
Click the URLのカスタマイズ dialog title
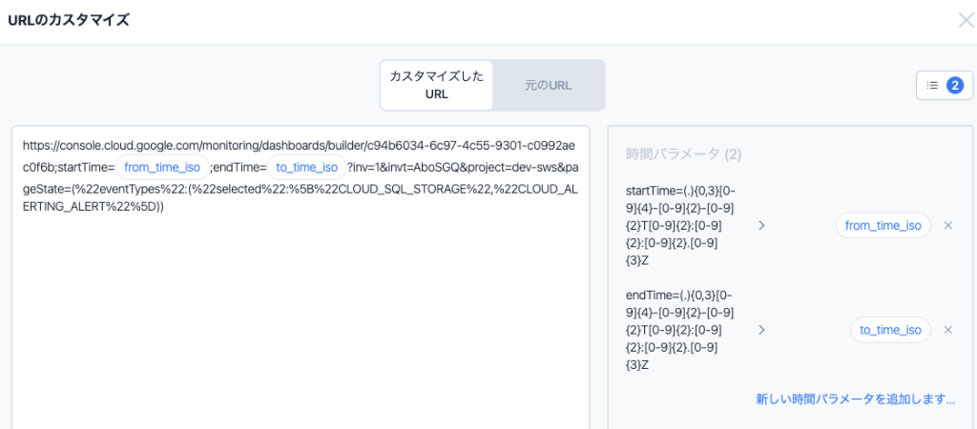(x=69, y=20)
